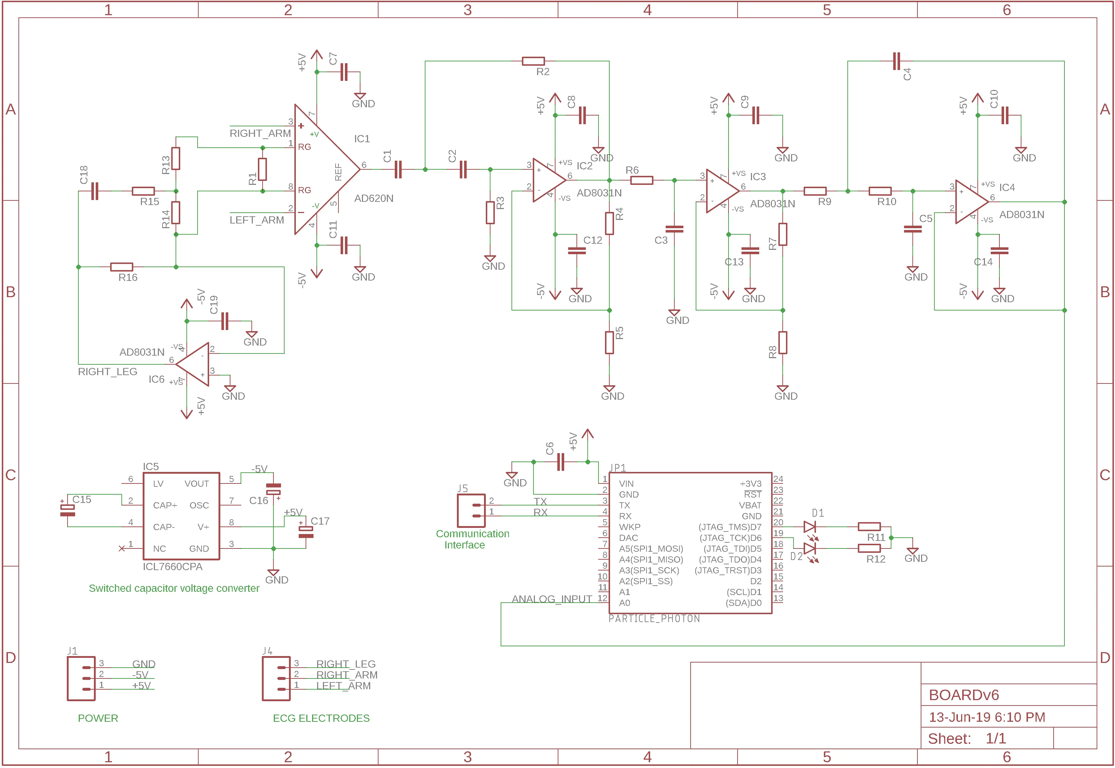Click polarized capacitor C15 symbol
Image resolution: width=1115 pixels, height=768 pixels.
click(x=68, y=510)
